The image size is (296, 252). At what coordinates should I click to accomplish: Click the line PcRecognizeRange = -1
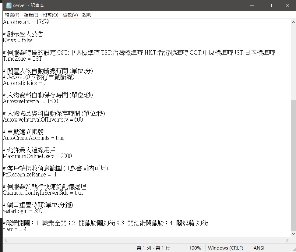30,175
